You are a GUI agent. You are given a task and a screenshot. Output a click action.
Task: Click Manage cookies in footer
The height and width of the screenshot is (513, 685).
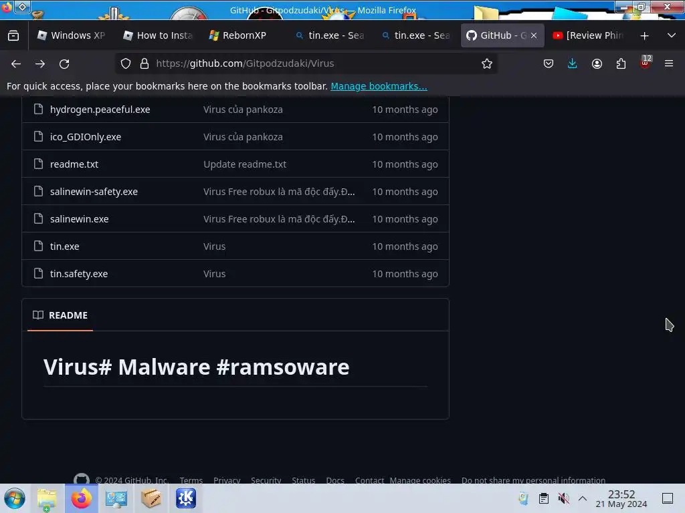[x=420, y=480]
